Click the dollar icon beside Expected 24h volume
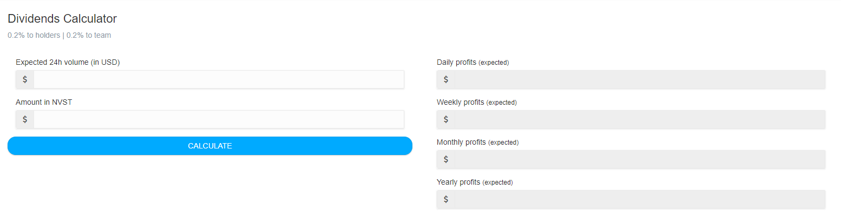The width and height of the screenshot is (841, 223). [x=25, y=79]
